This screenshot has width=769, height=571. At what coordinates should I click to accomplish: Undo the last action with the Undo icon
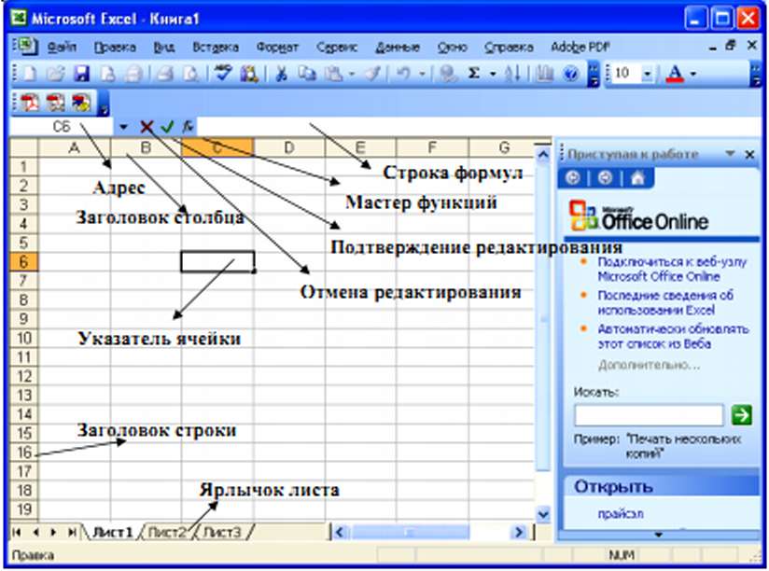[x=403, y=74]
